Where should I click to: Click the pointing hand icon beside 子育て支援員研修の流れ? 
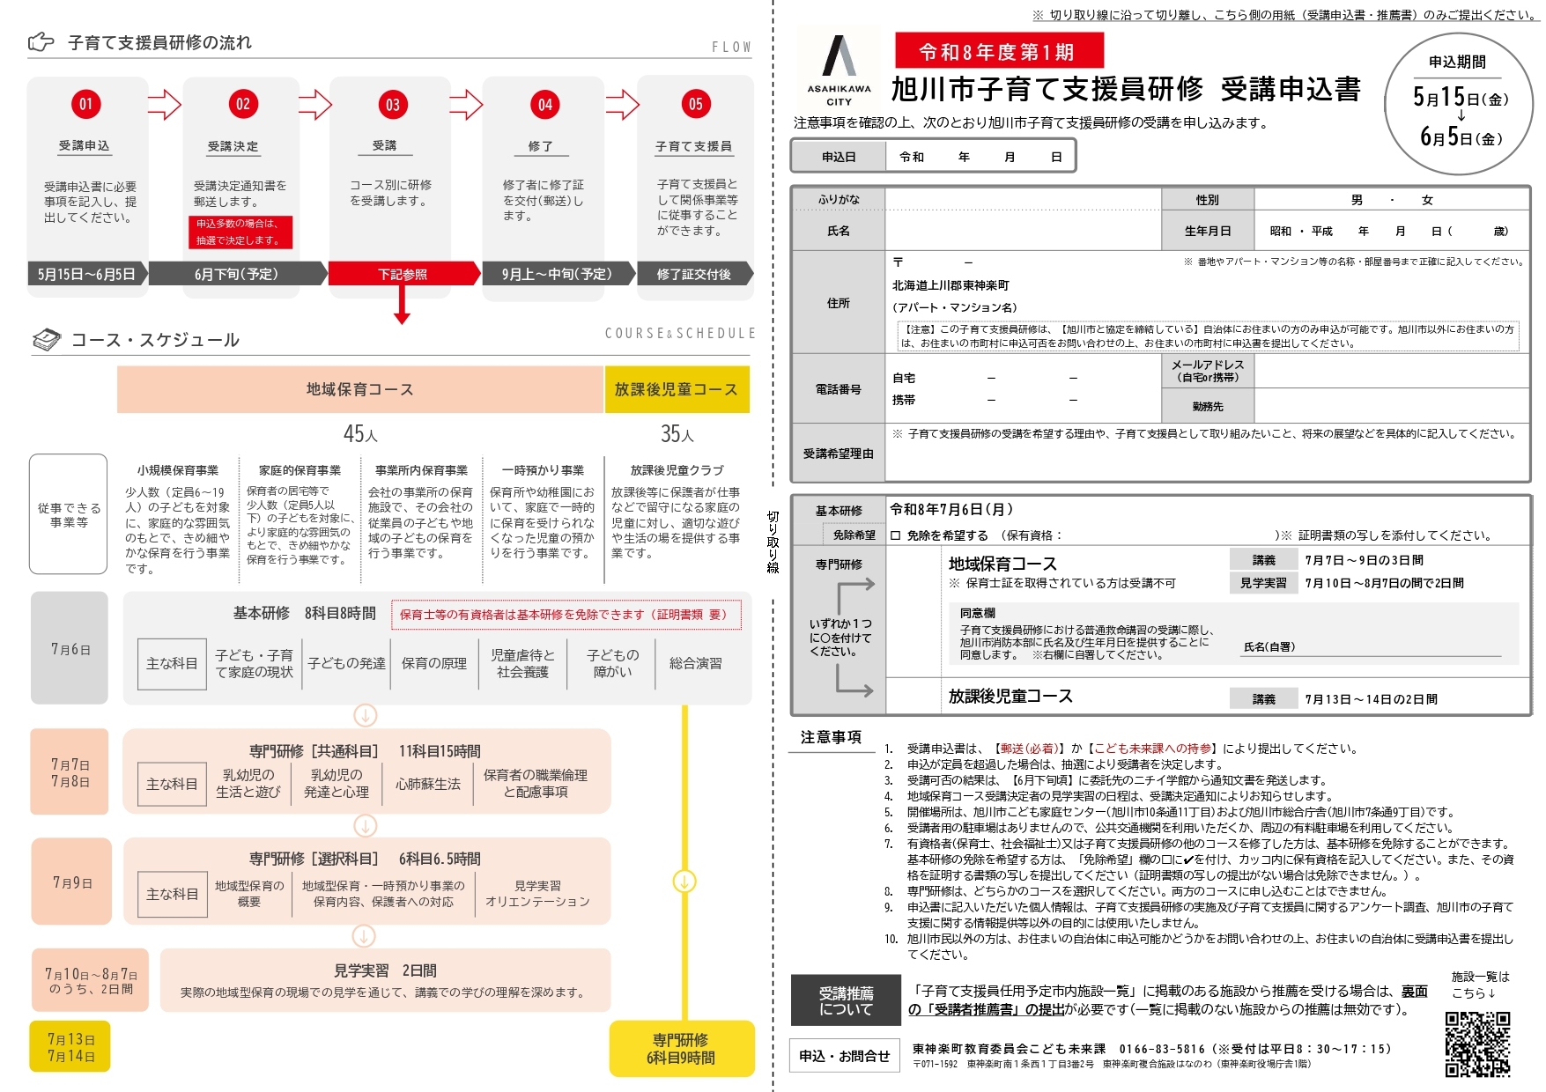pos(41,41)
